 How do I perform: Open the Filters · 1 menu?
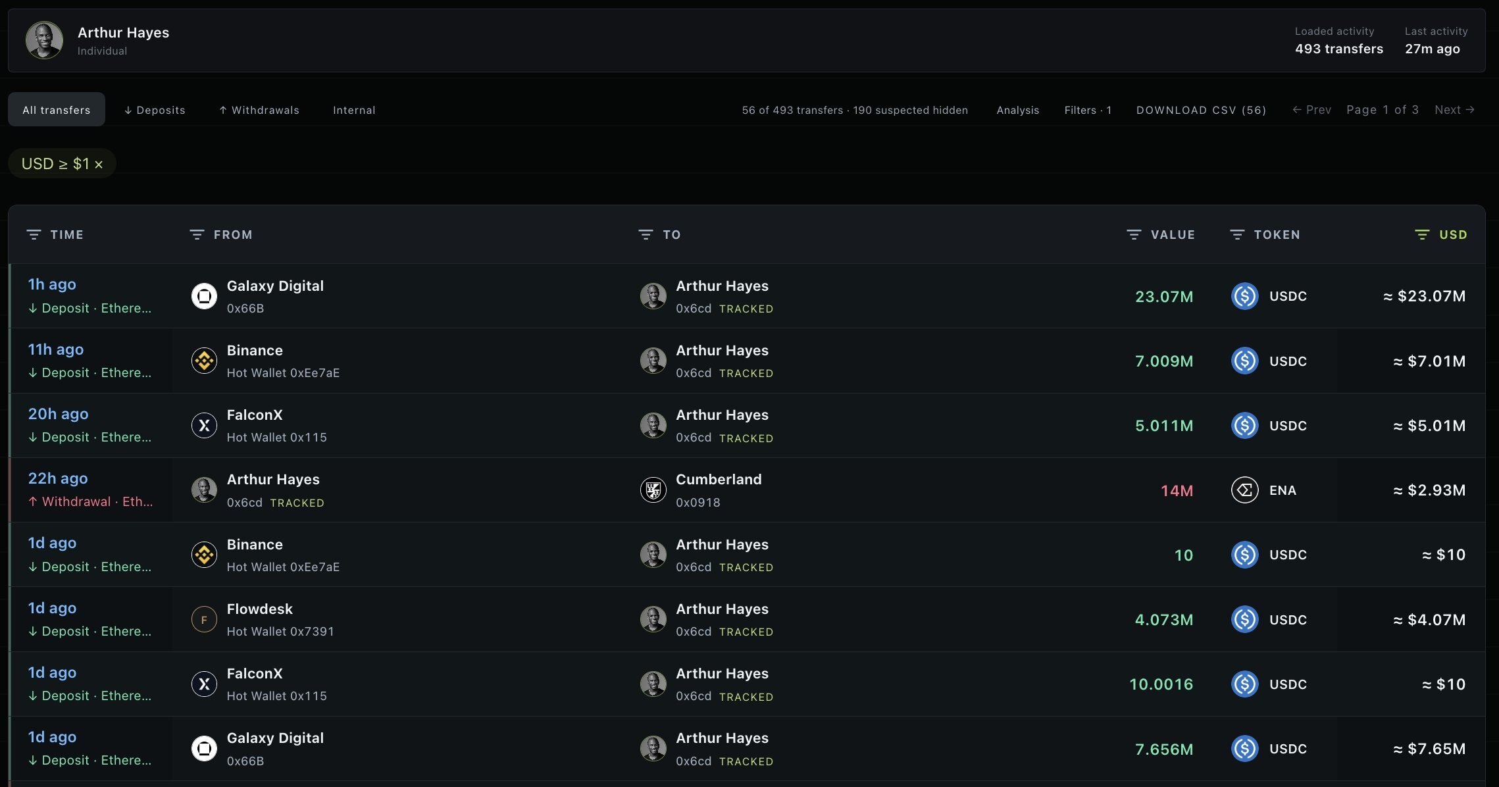(1088, 110)
